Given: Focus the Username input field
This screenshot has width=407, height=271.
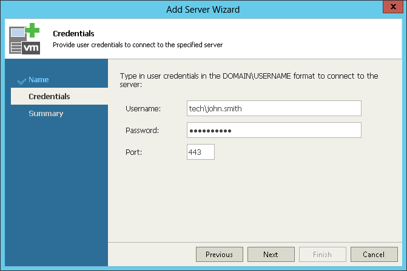Looking at the screenshot, I should (x=274, y=108).
